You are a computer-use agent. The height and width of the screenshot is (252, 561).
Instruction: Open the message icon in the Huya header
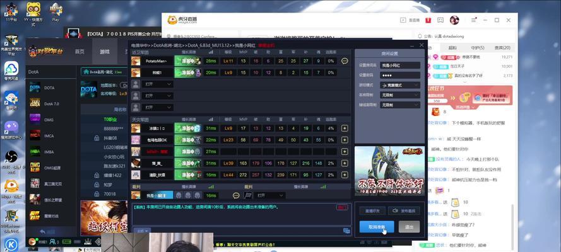point(440,20)
